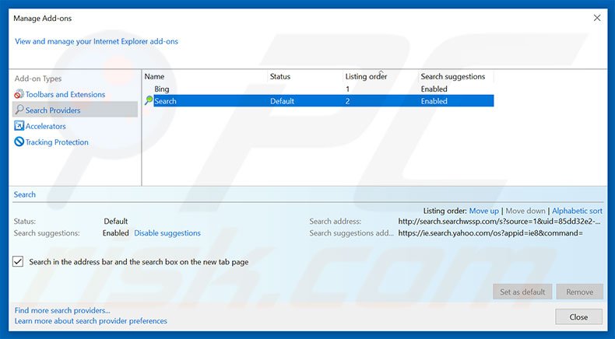Click the Close button
The image size is (615, 339).
click(x=579, y=316)
